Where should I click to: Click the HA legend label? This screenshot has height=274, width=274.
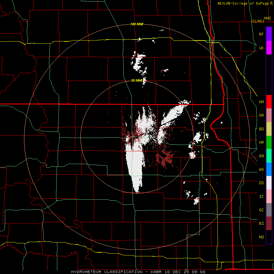coord(262,102)
